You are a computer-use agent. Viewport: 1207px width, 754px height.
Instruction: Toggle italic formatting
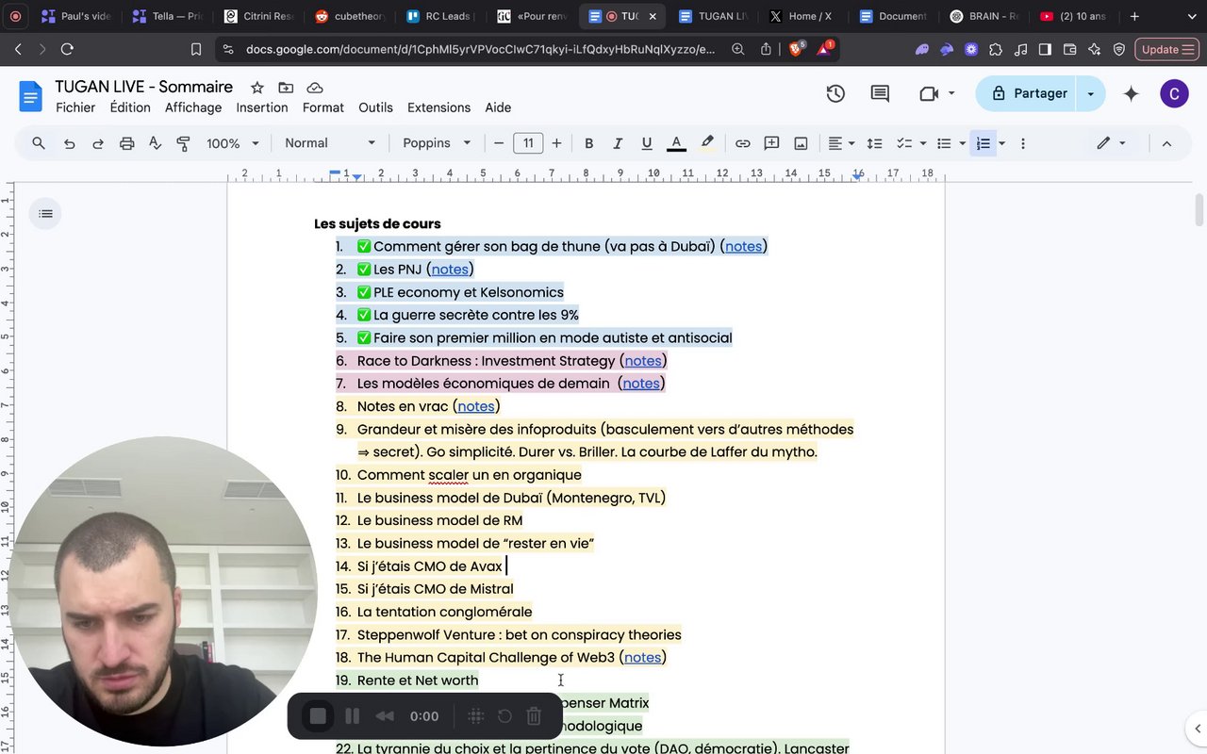click(x=618, y=143)
